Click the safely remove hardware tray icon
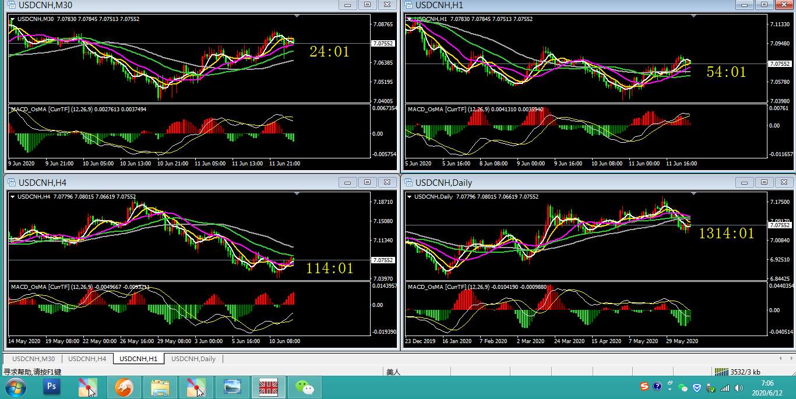Screen dimensions: 796x399 point(710,387)
